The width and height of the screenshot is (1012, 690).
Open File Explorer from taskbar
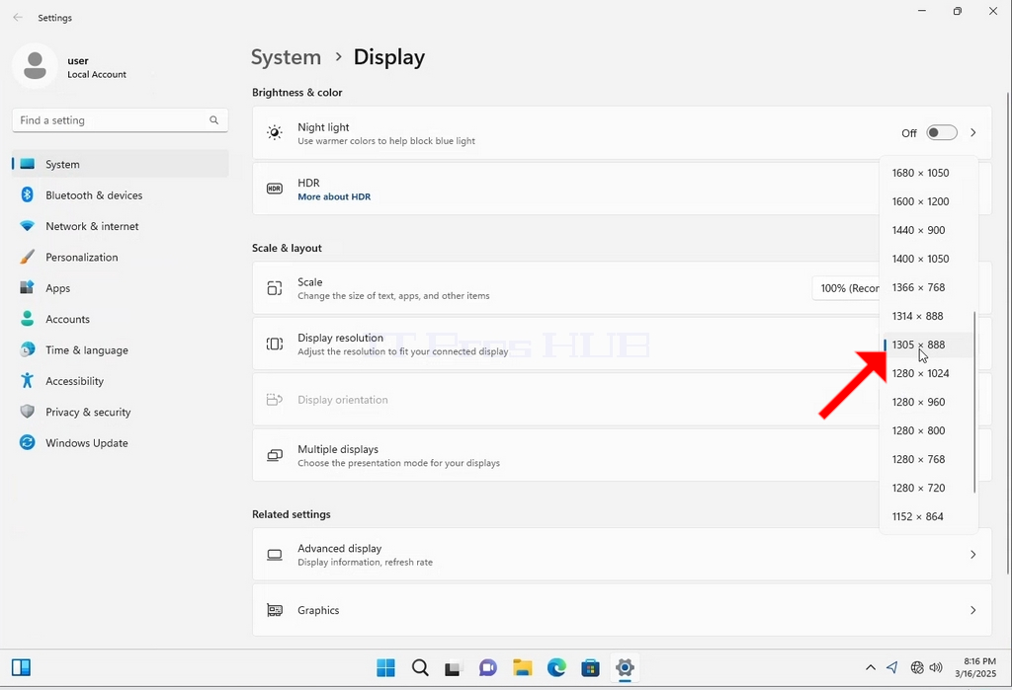coord(522,668)
